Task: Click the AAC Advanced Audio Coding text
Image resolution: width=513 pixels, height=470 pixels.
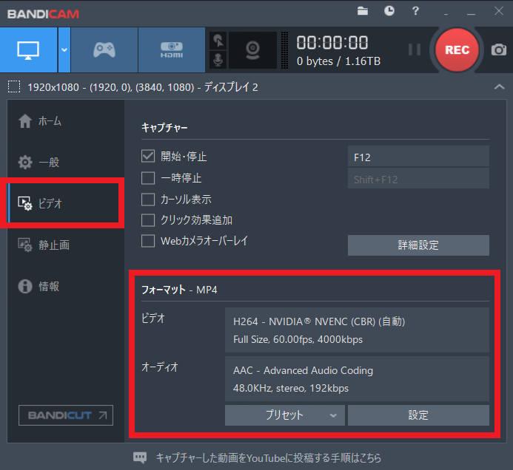Action: point(303,370)
